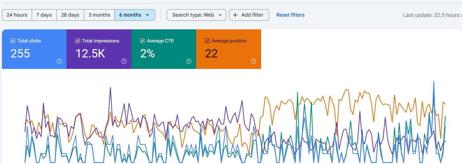
Task: Choose the 28 days date range
Action: coord(70,15)
